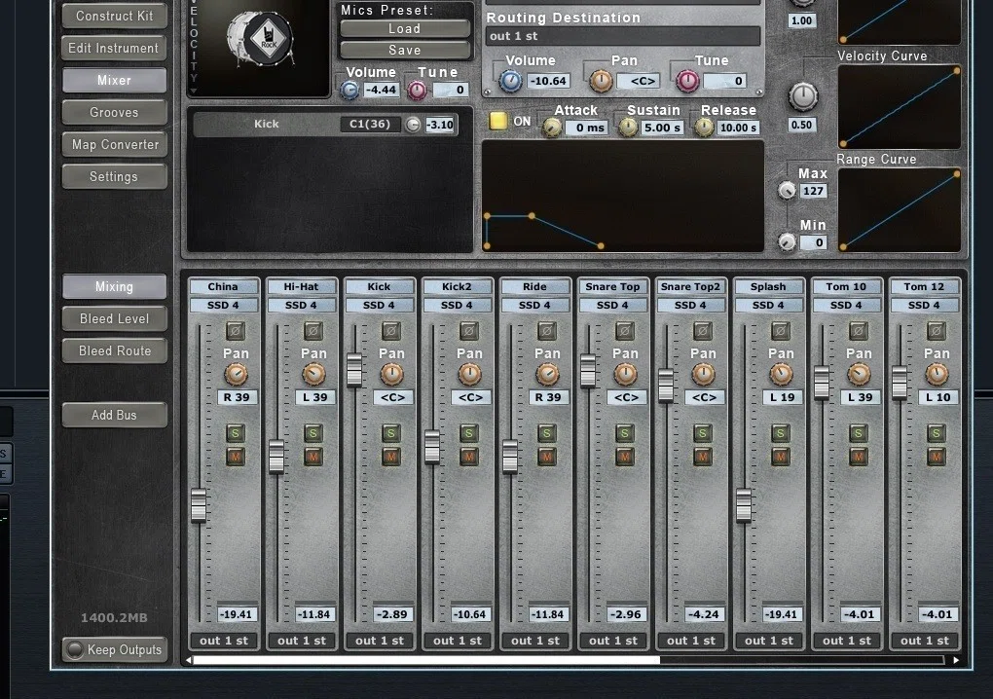Click the China channel pan knob

[237, 375]
